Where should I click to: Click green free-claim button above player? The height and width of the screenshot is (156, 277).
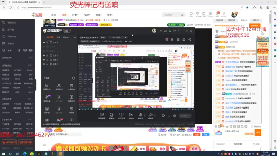(176, 25)
